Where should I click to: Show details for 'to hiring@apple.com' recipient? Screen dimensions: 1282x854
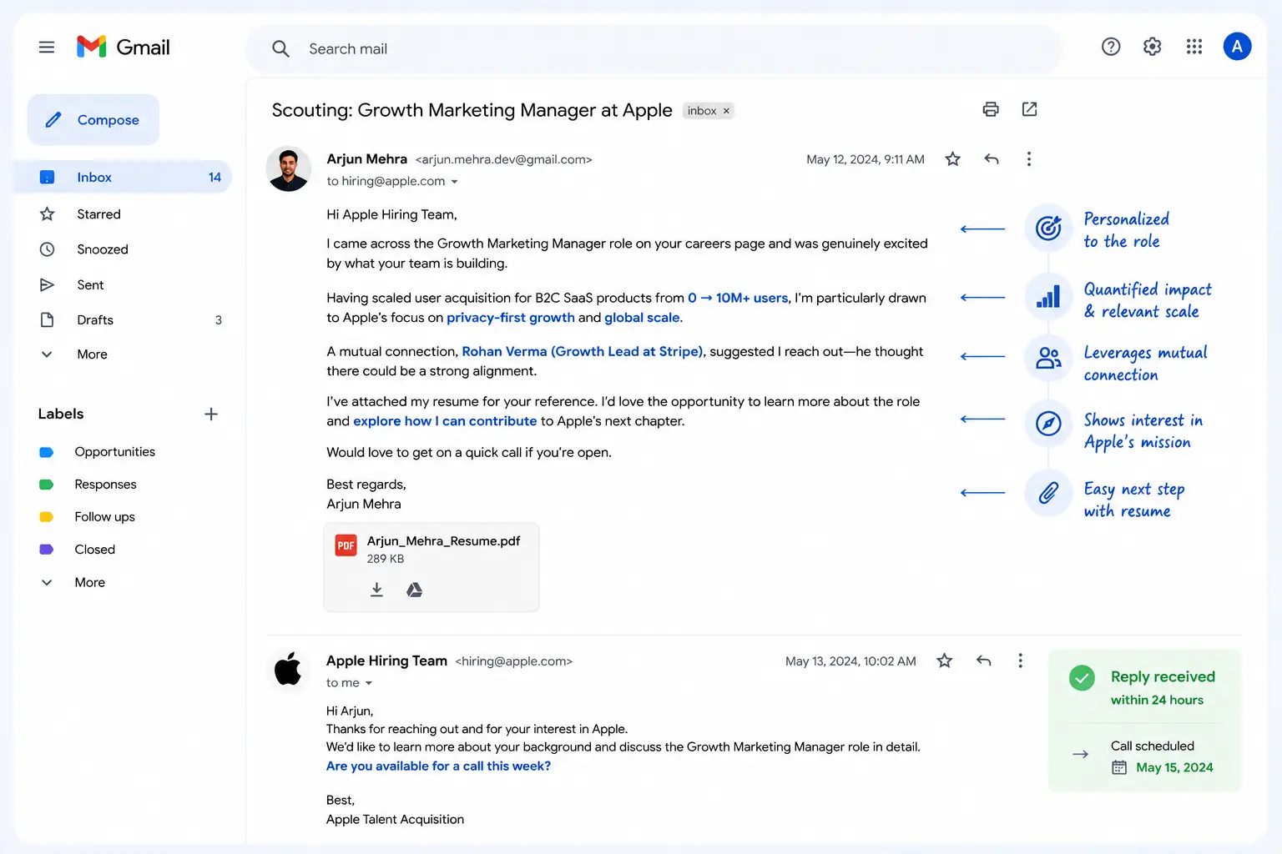coord(455,182)
